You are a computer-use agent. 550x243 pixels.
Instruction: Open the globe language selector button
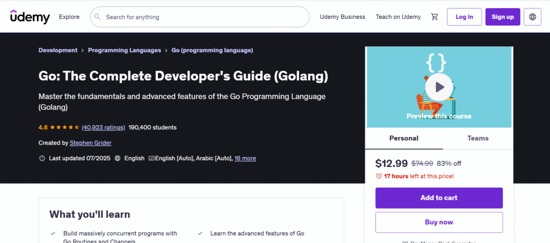[x=532, y=17]
